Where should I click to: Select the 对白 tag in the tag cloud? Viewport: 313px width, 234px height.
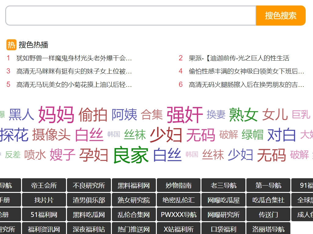(282, 135)
